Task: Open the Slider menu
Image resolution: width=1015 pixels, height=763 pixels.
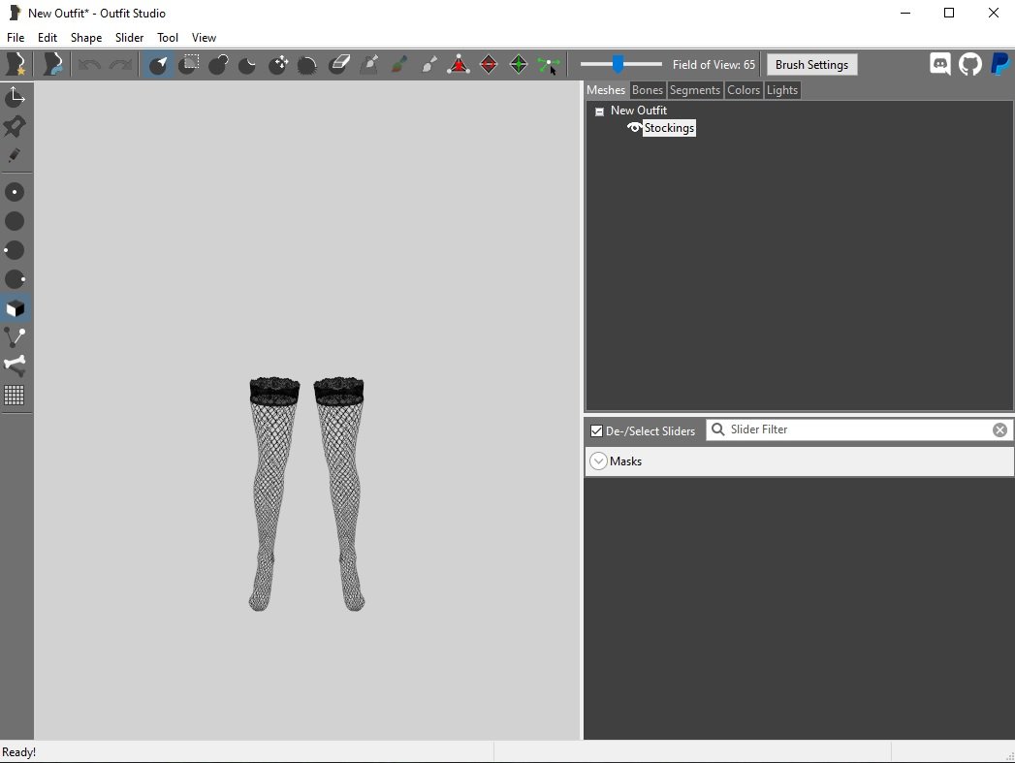Action: tap(129, 38)
